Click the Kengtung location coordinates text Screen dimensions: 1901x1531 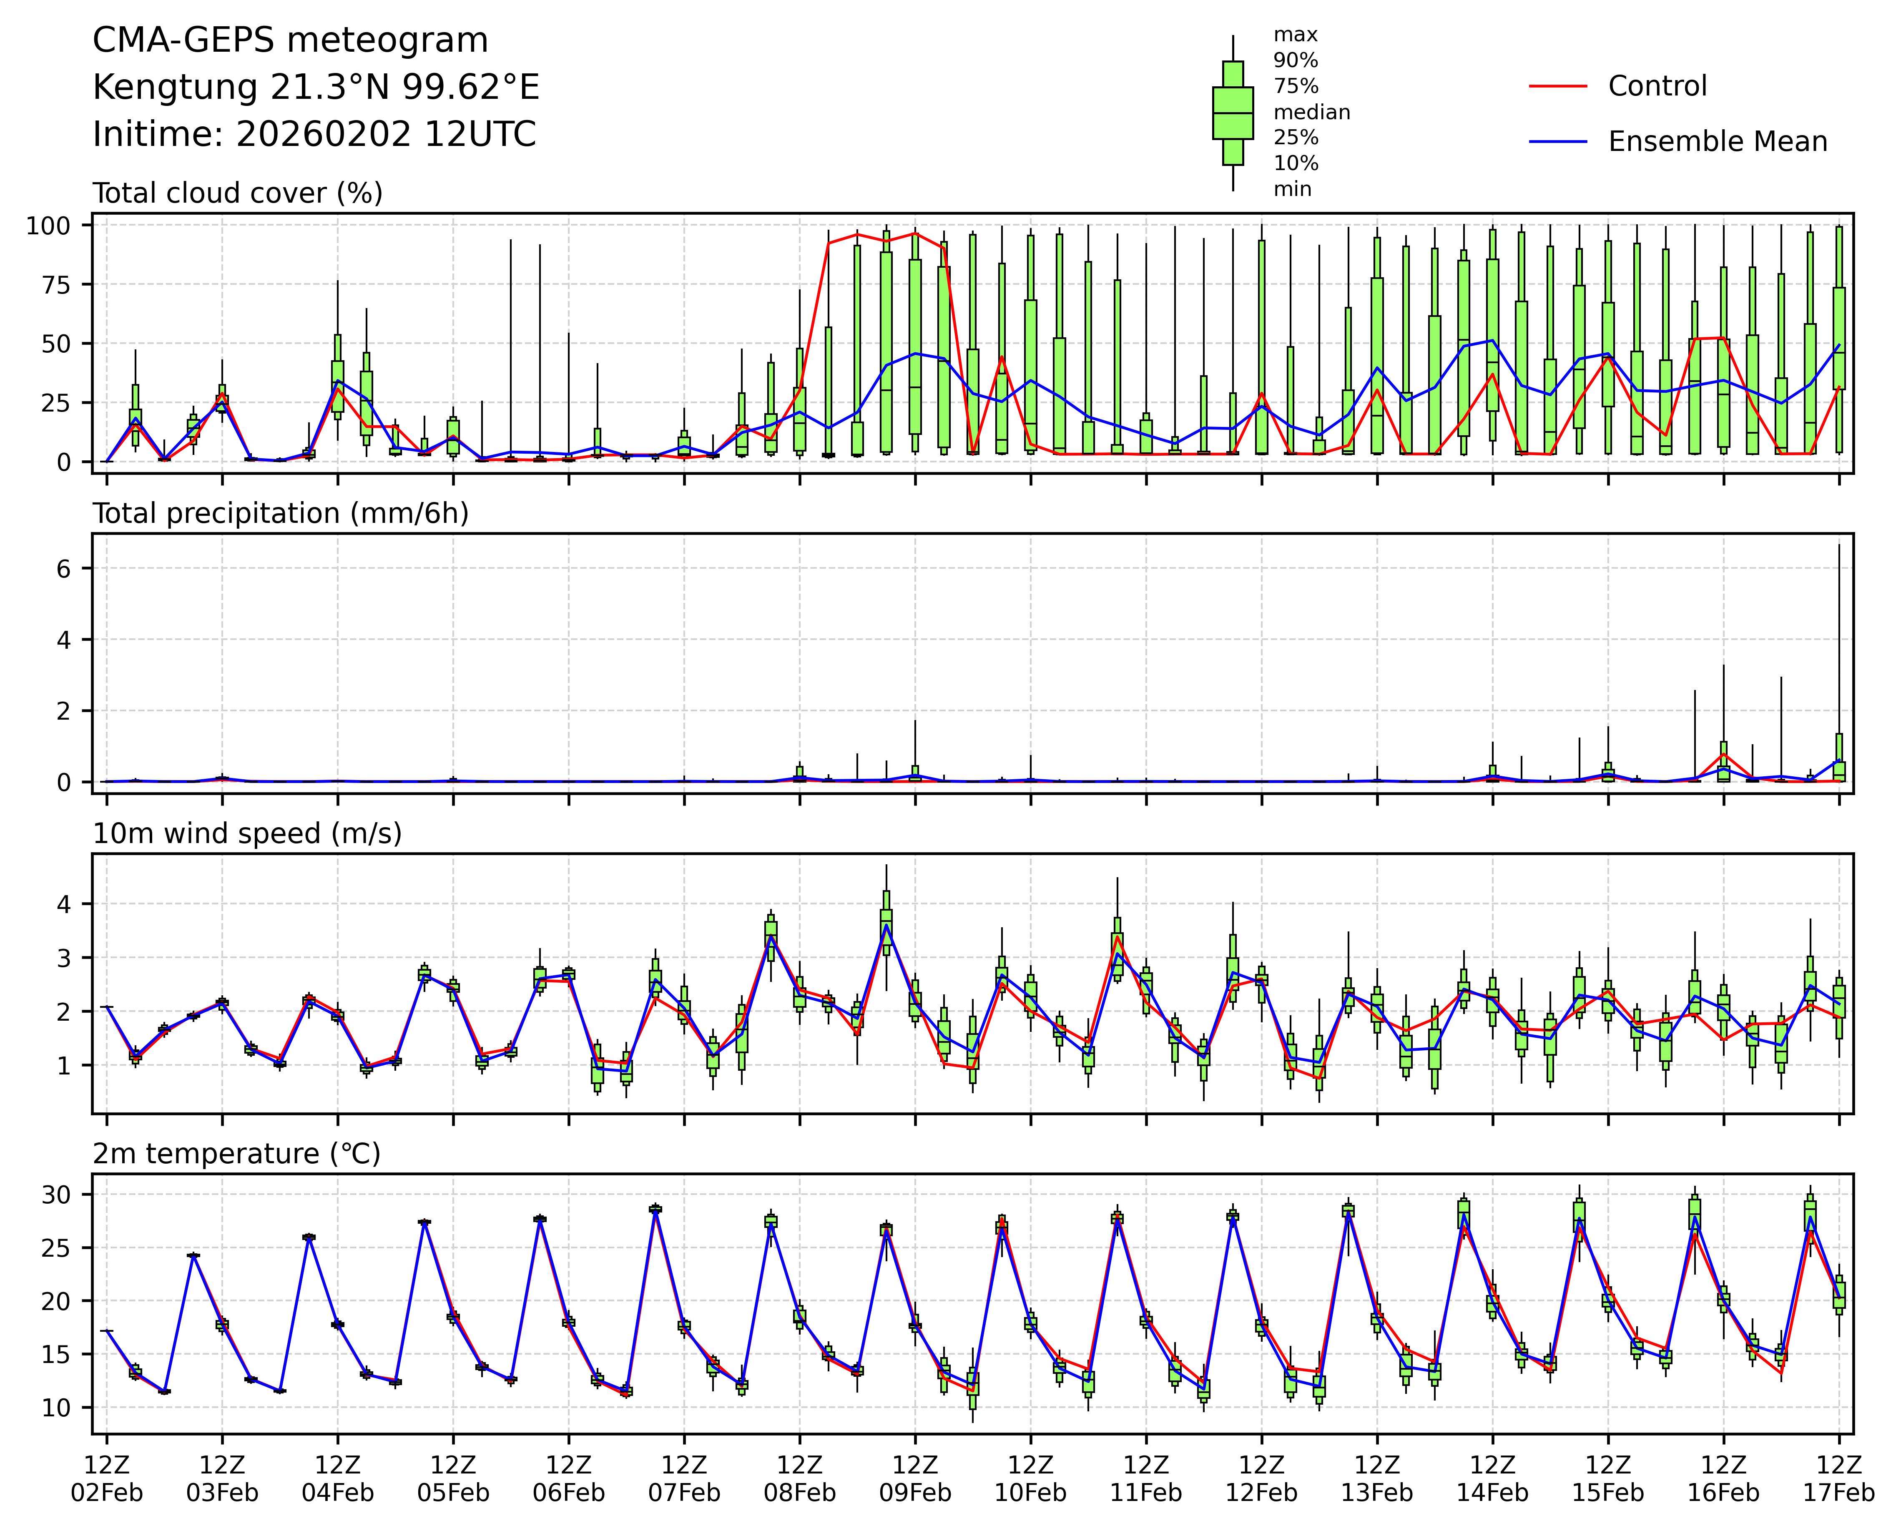[316, 87]
